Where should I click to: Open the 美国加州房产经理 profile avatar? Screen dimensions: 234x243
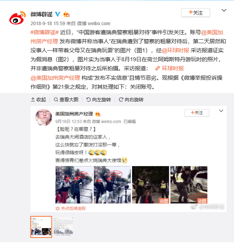44,117
